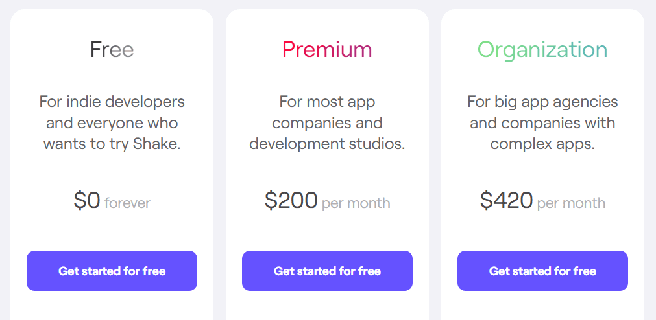Click the 'forever' label next to $0
Viewport: 656px width, 320px height.
127,203
